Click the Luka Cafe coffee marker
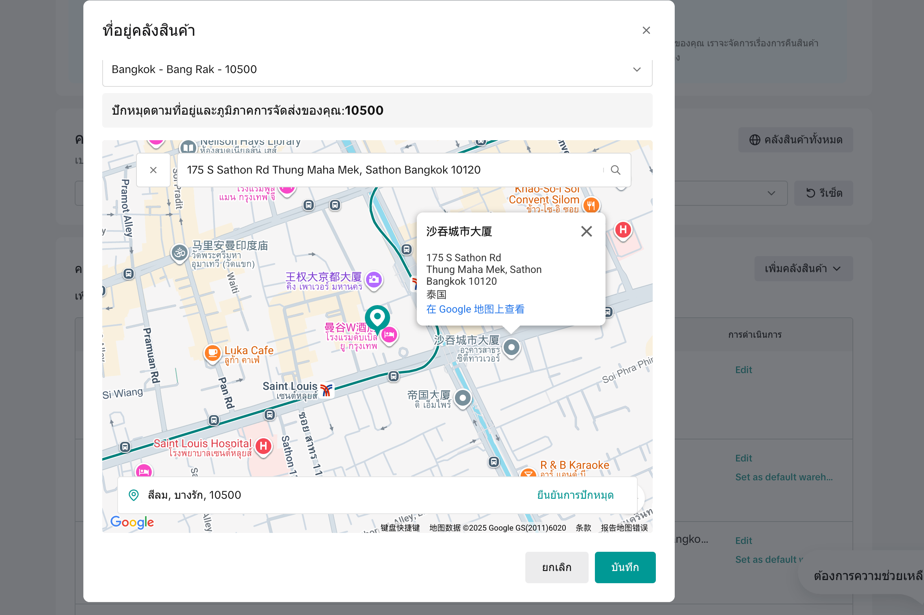Screen dimensions: 924x615 pos(213,352)
